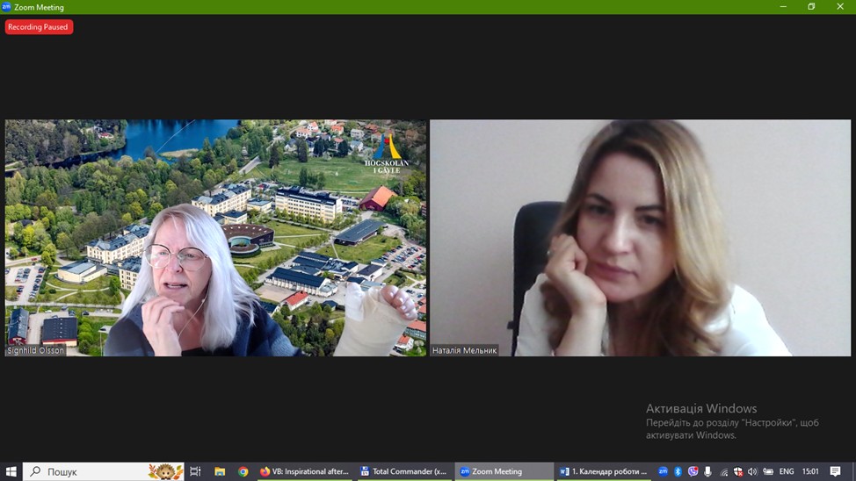Screen dimensions: 856x481
Task: Click the microphone tray icon
Action: click(707, 471)
